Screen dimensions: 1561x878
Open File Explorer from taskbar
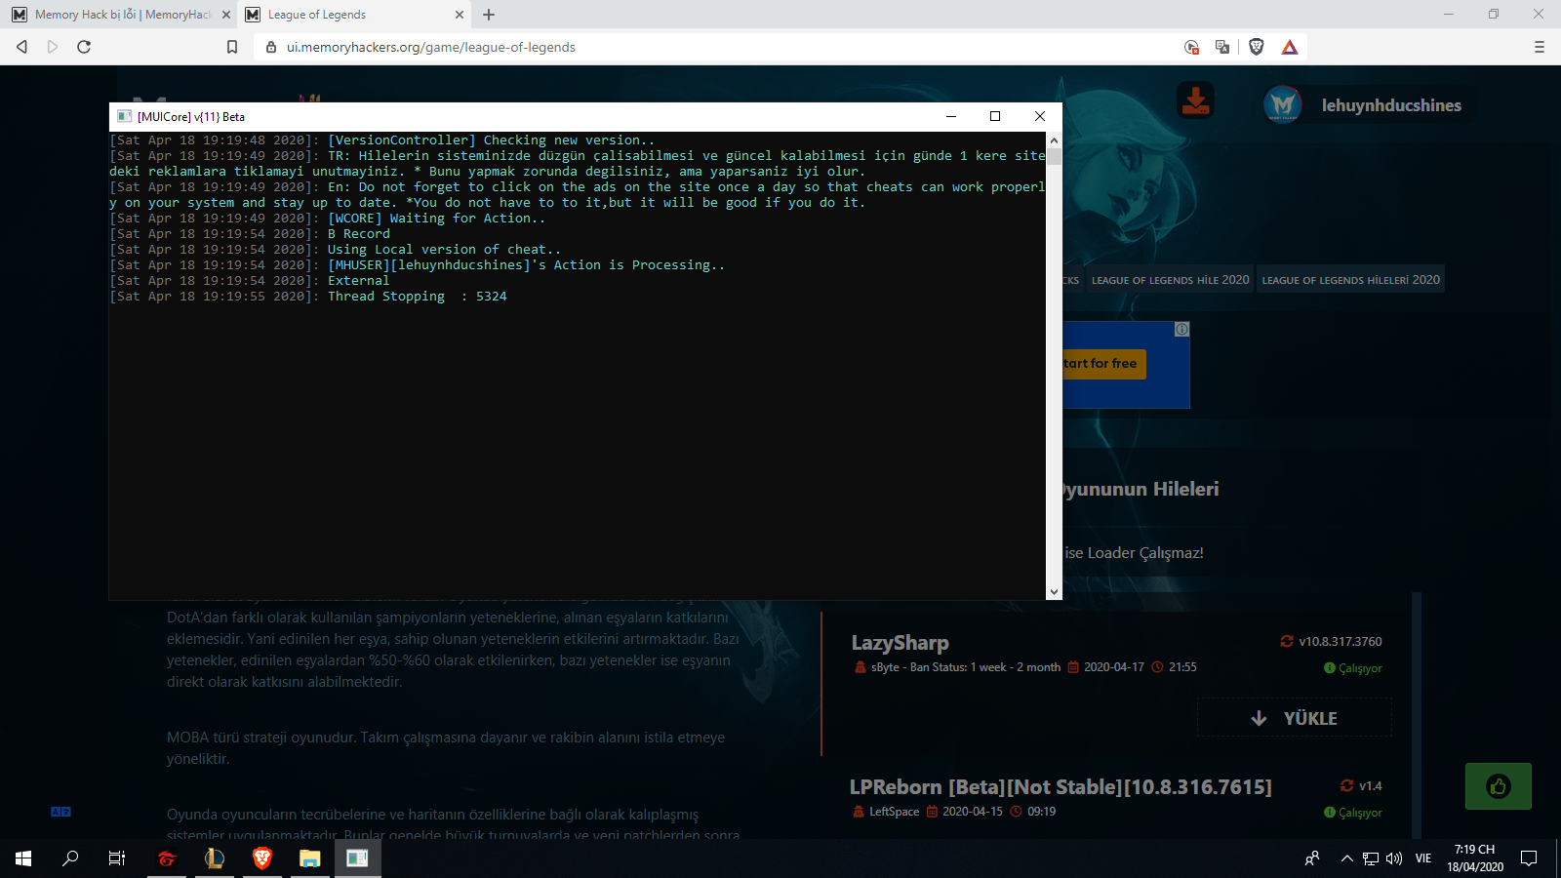(x=309, y=858)
